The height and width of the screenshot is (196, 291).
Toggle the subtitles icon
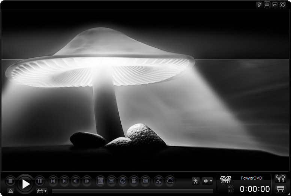point(111,181)
